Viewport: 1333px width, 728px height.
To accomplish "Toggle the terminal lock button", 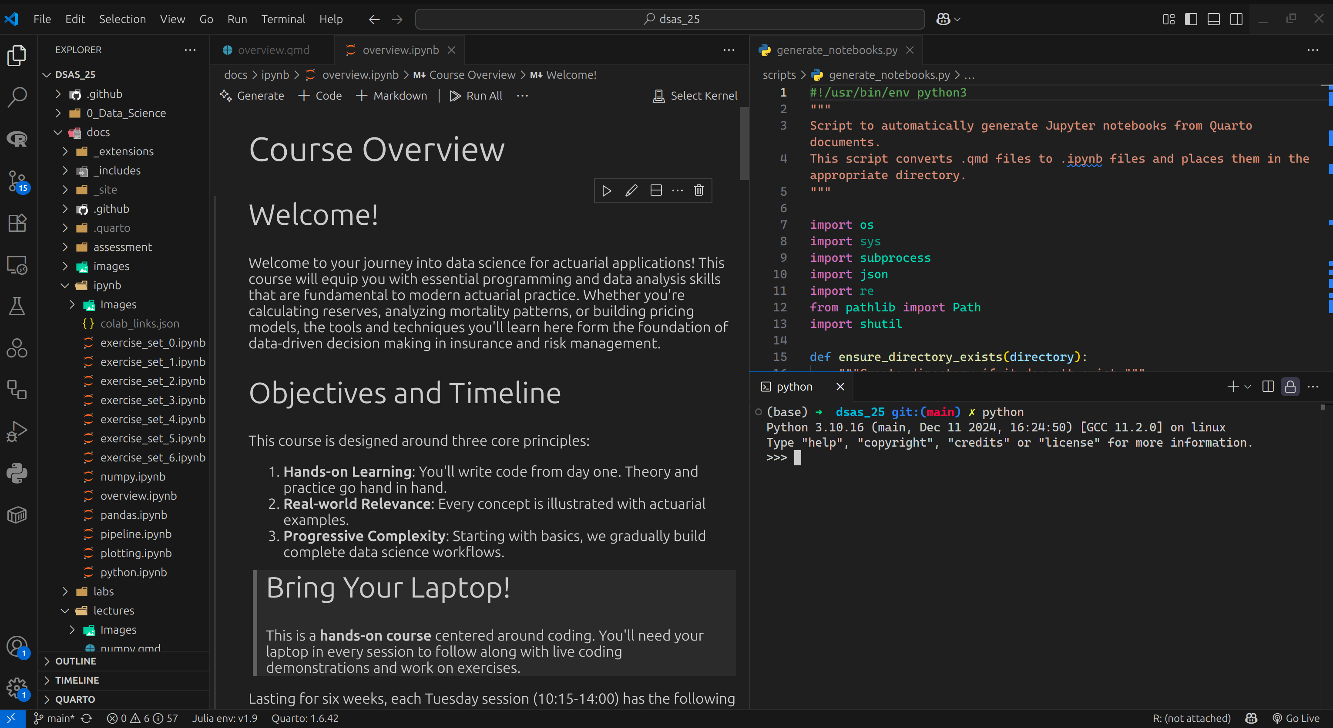I will click(x=1290, y=387).
